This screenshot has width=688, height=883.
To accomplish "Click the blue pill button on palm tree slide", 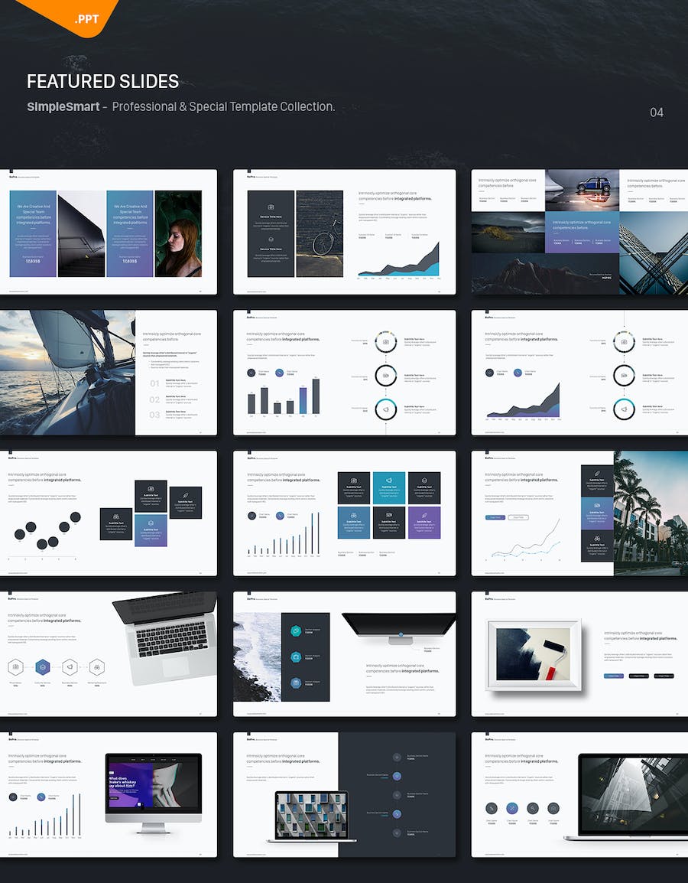I will [495, 517].
